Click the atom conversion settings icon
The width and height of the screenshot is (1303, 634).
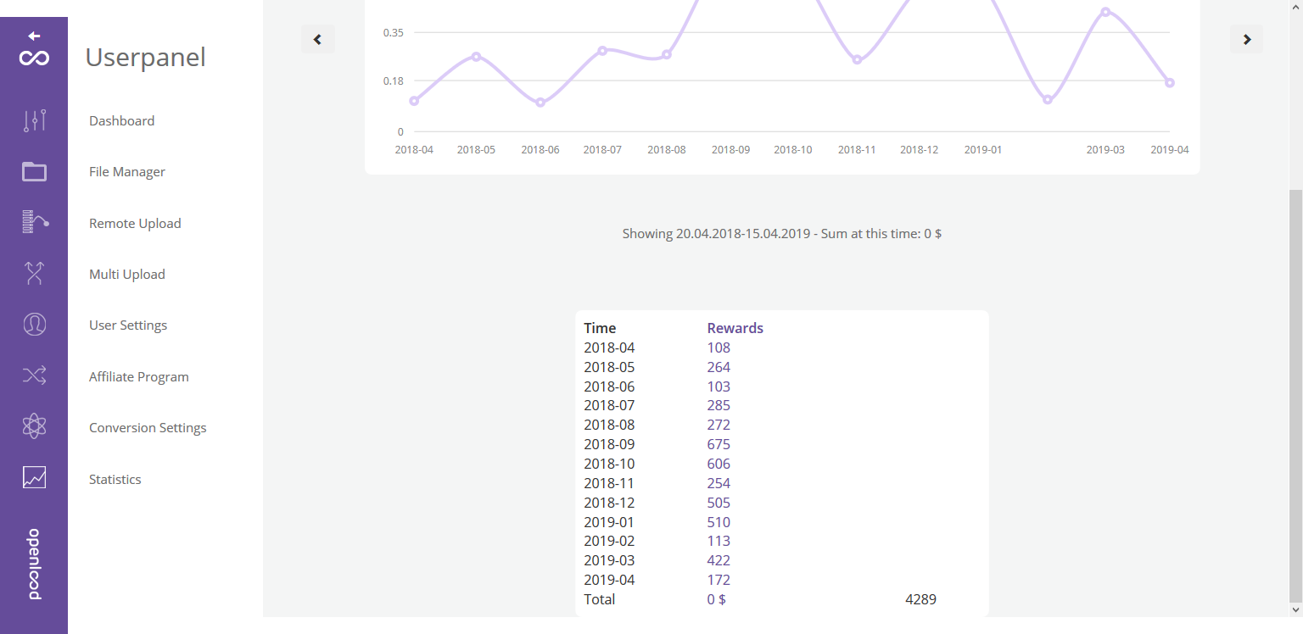point(34,426)
